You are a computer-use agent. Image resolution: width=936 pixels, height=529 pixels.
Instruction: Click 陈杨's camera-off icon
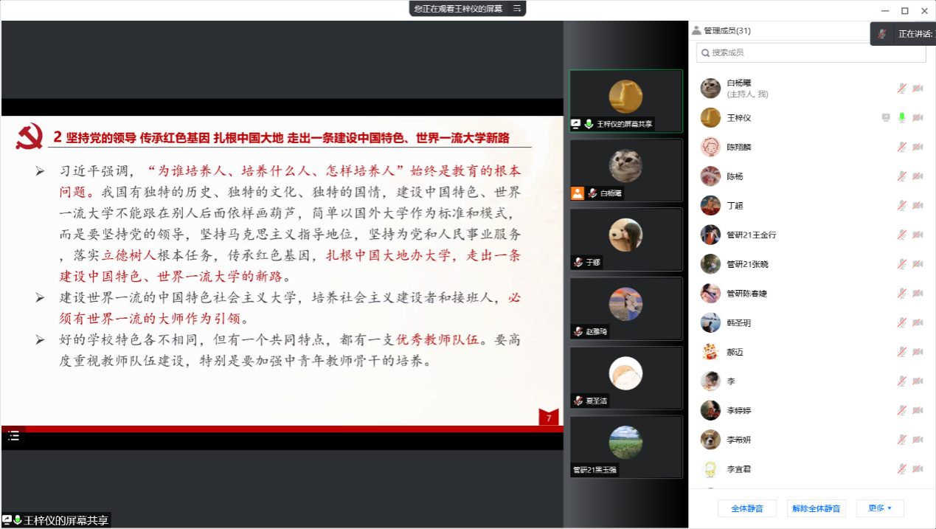918,176
